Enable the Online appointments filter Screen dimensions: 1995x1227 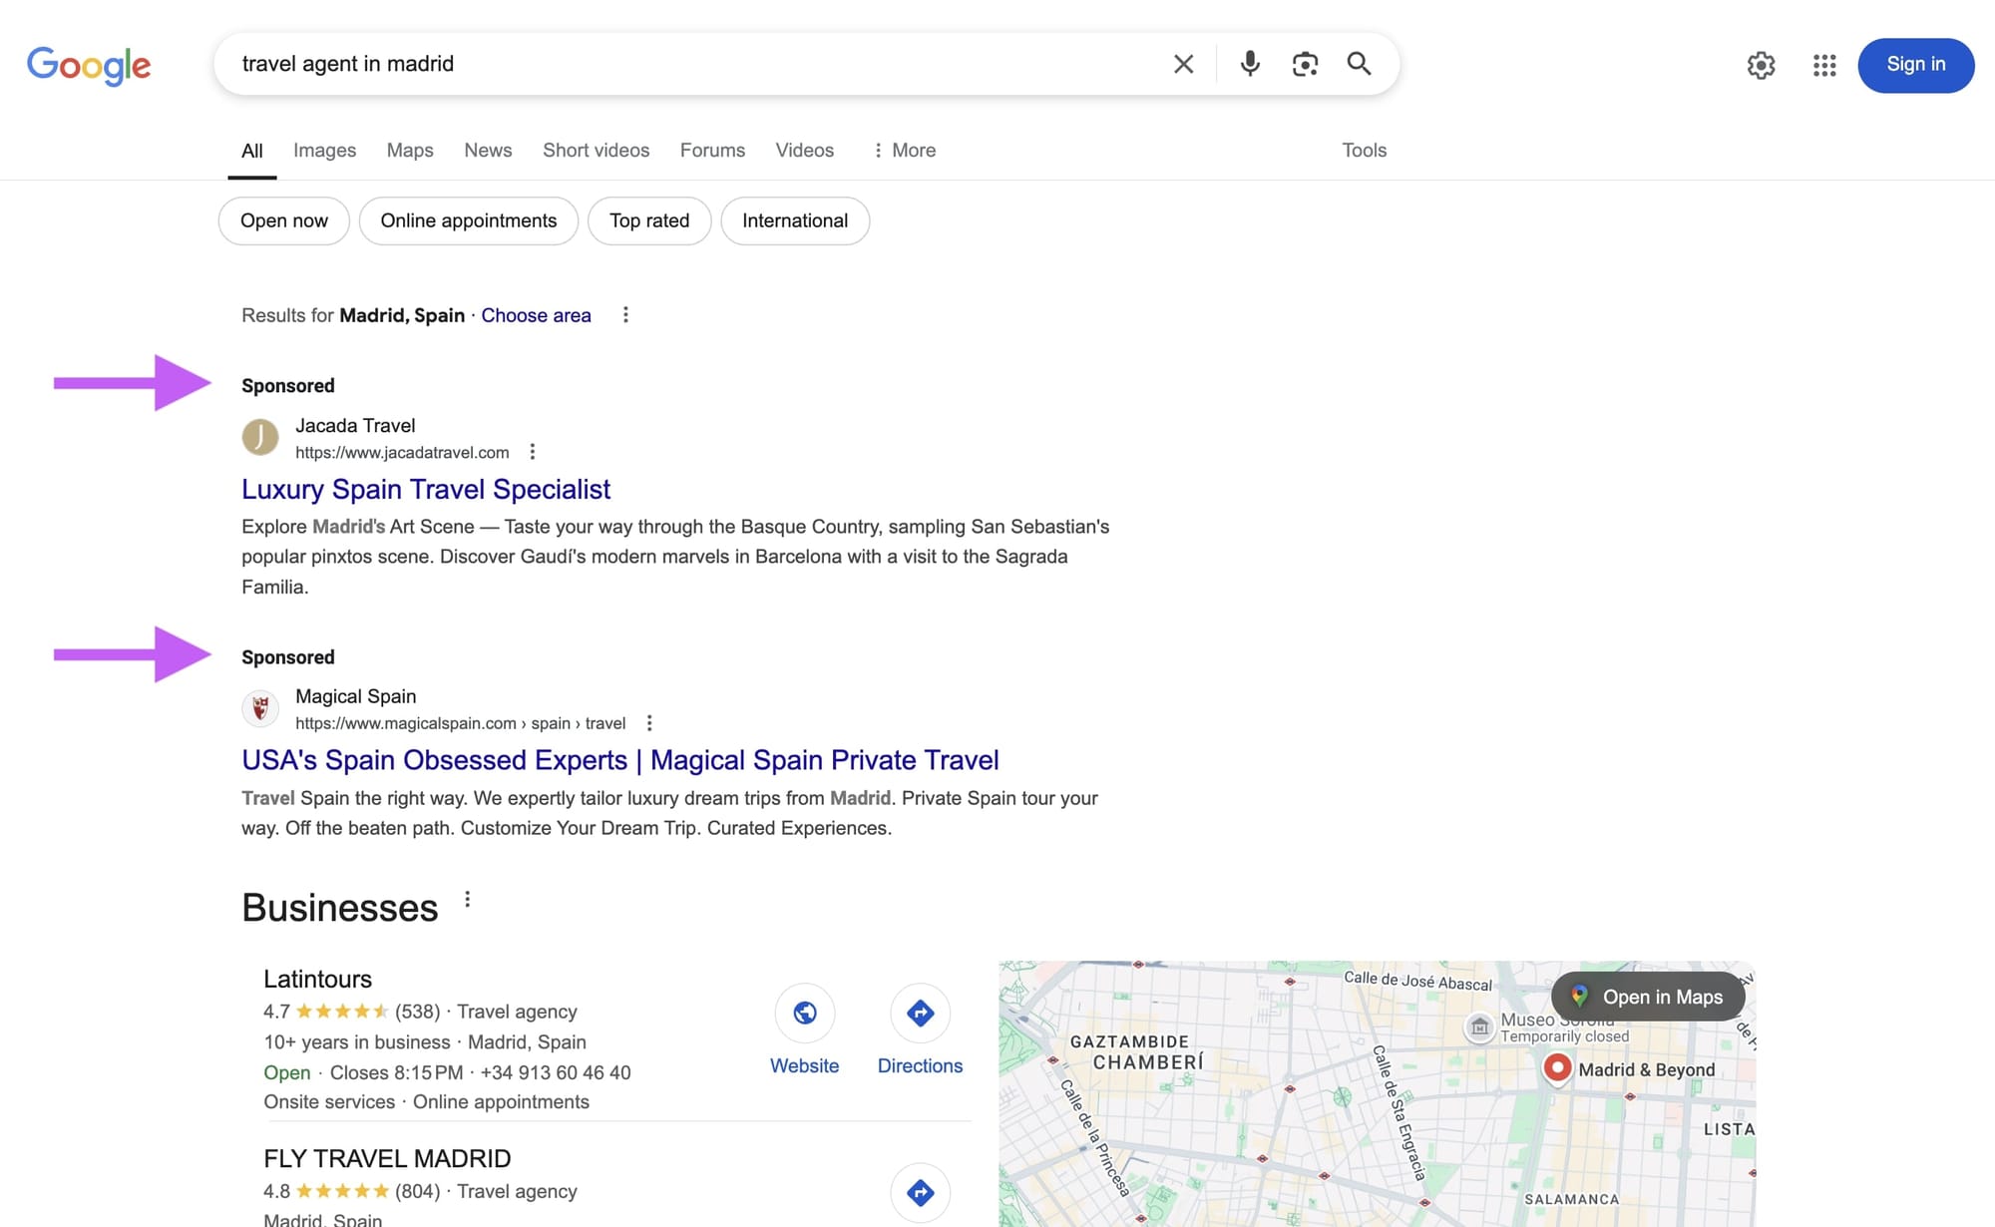(x=469, y=220)
